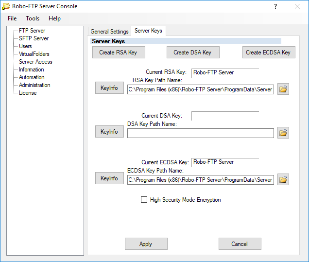
Task: Cancel the server key changes
Action: pos(240,244)
